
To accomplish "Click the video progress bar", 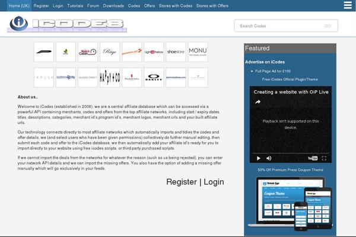I will (290, 153).
